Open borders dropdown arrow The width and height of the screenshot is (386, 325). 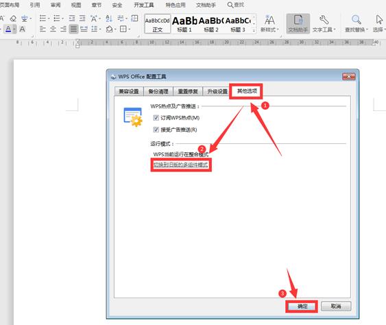(130, 29)
